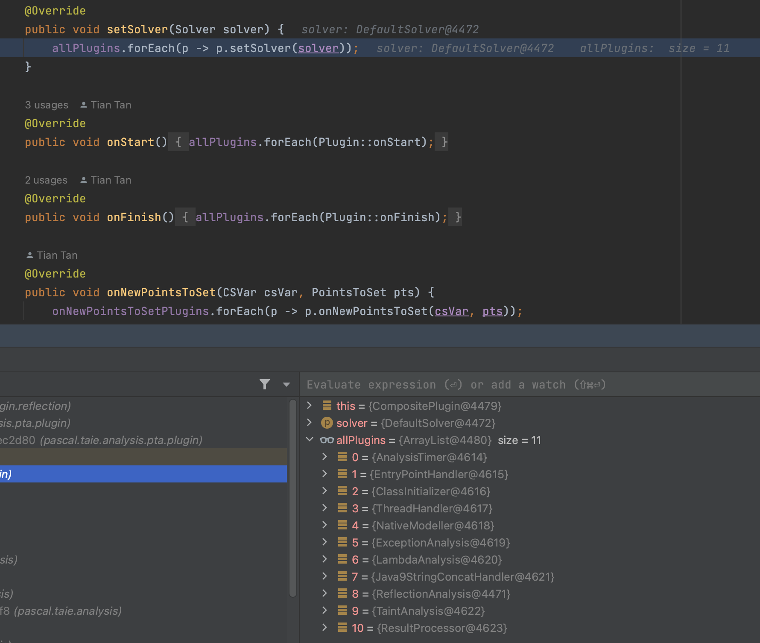760x643 pixels.
Task: Expand element 8 ReflectionAnalysis@4471
Action: coord(325,593)
